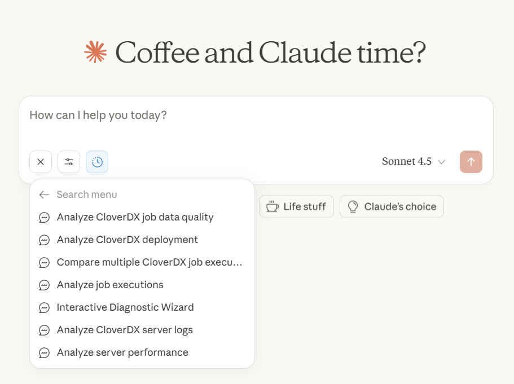
Task: Choose Interactive Diagnostic Wizard from the menu
Action: tap(125, 307)
